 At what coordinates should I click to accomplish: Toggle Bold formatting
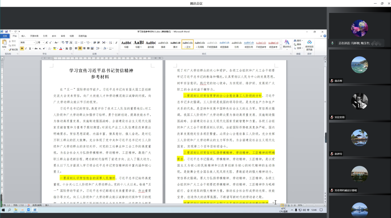(22, 48)
